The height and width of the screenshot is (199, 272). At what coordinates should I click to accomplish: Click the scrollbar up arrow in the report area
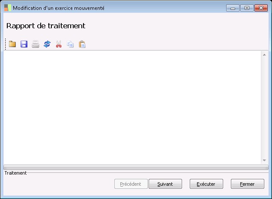point(264,55)
